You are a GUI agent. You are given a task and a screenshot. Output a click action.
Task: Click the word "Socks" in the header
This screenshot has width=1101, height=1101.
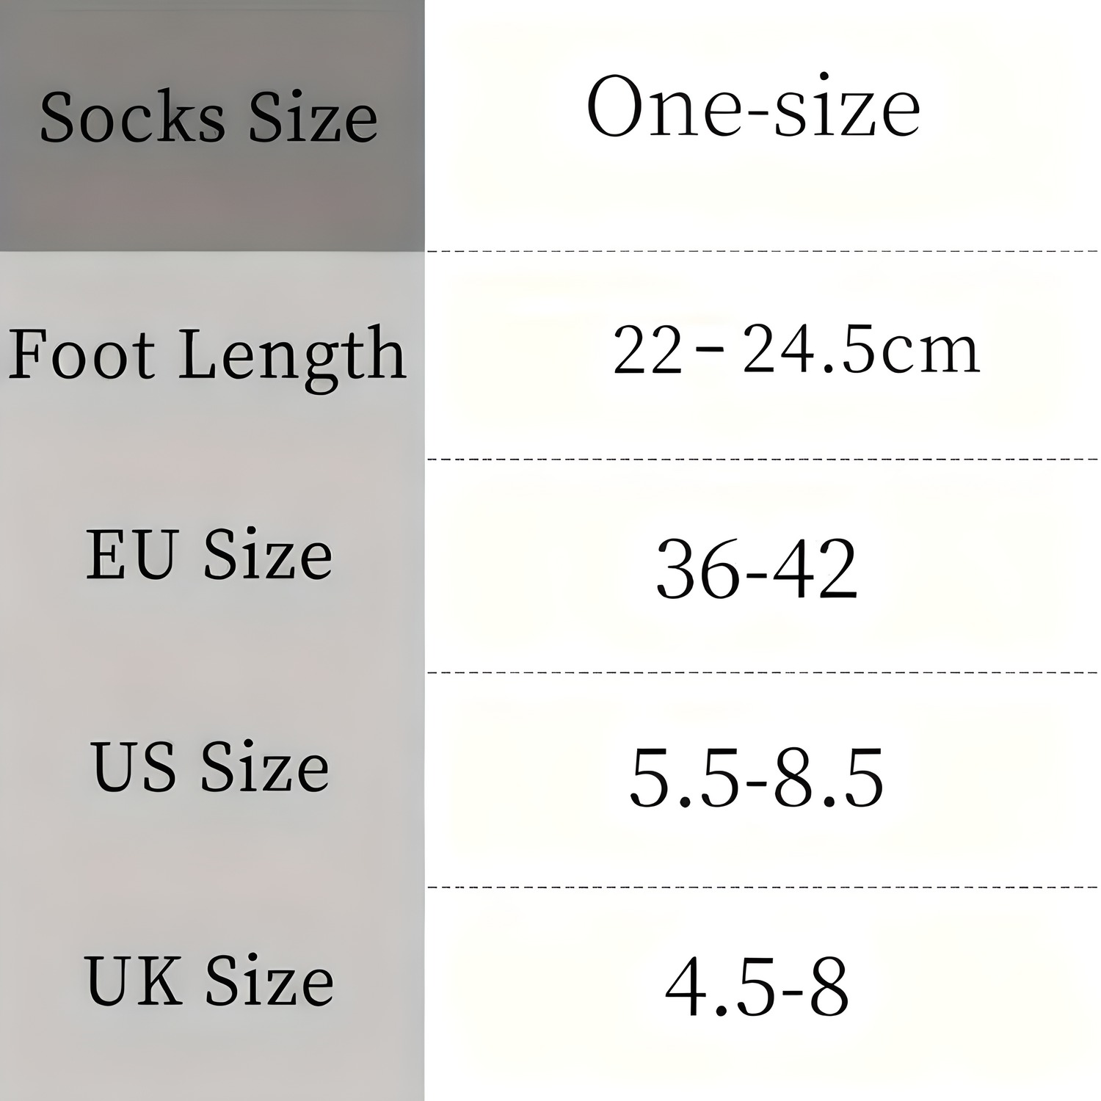(132, 117)
